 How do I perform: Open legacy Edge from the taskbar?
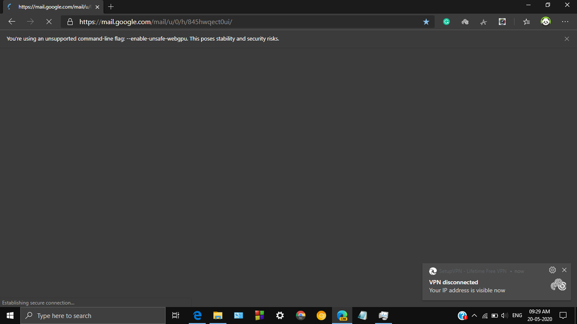[x=197, y=315]
